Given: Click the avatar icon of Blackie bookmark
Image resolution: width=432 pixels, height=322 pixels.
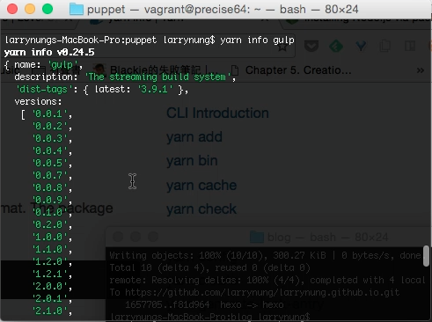Looking at the screenshot, I should 100,70.
